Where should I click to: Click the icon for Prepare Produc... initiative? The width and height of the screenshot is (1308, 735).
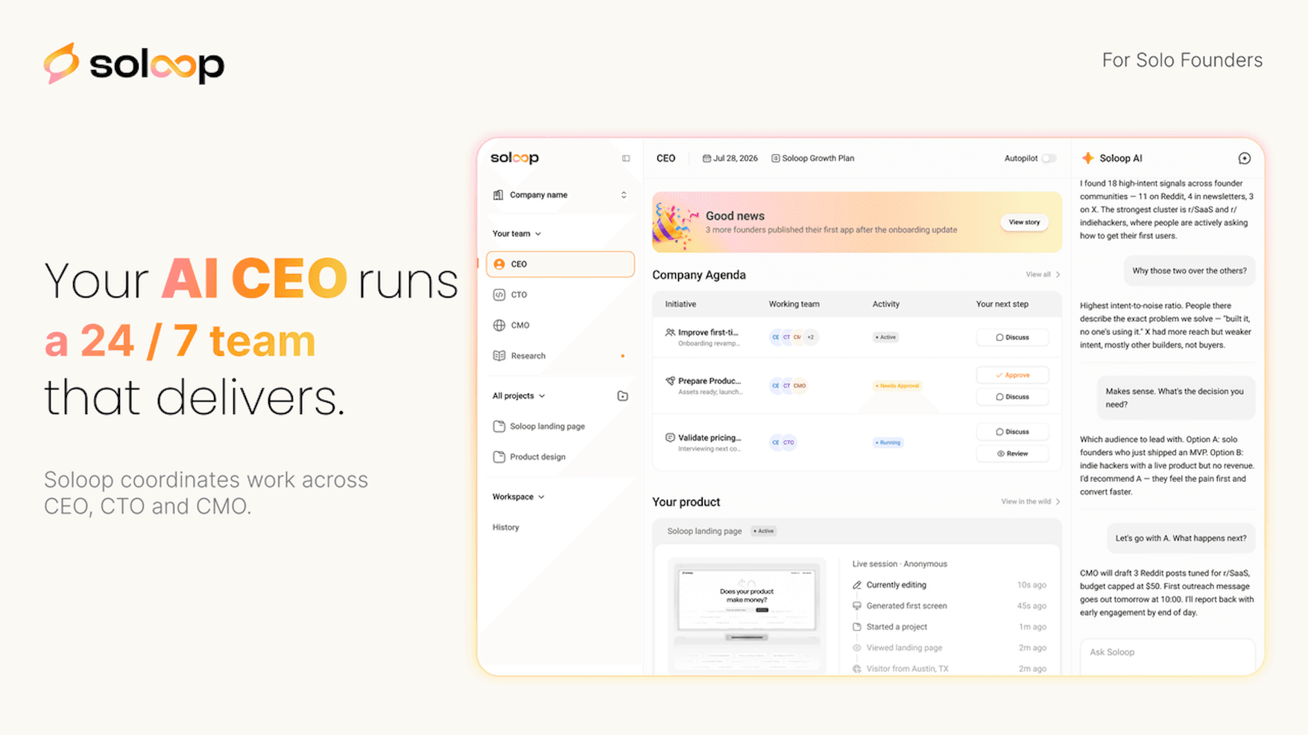[670, 381]
